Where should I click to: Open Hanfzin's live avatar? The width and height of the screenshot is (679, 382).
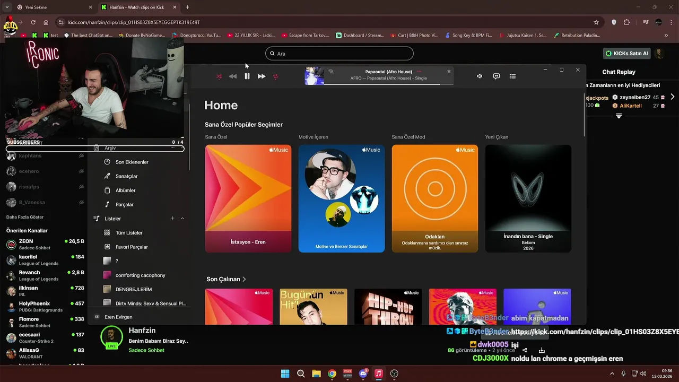pos(111,337)
